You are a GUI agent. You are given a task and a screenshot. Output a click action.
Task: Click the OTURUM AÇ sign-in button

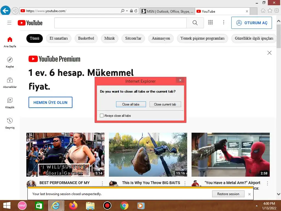point(252,23)
